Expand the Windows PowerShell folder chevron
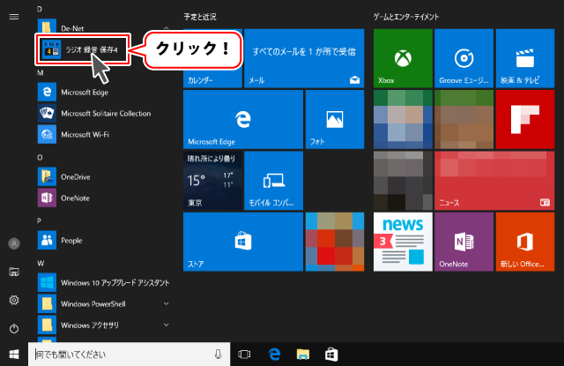The height and width of the screenshot is (366, 564). (167, 303)
